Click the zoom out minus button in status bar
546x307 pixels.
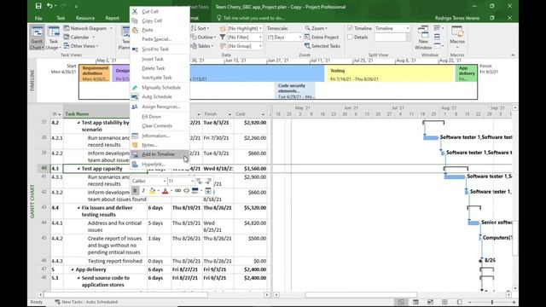(469, 302)
